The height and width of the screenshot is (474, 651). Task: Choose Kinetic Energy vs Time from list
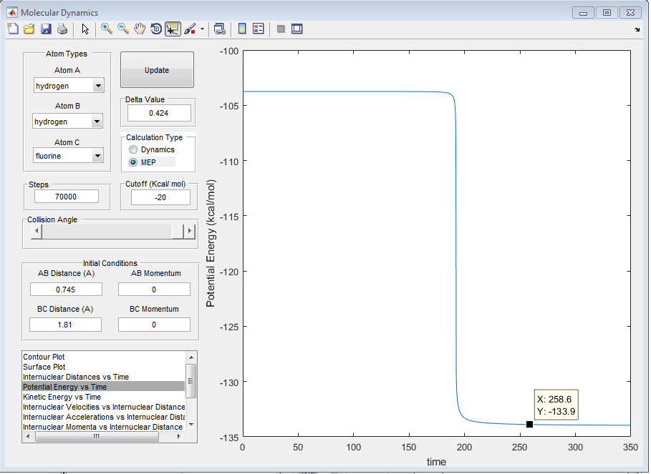[x=62, y=397]
